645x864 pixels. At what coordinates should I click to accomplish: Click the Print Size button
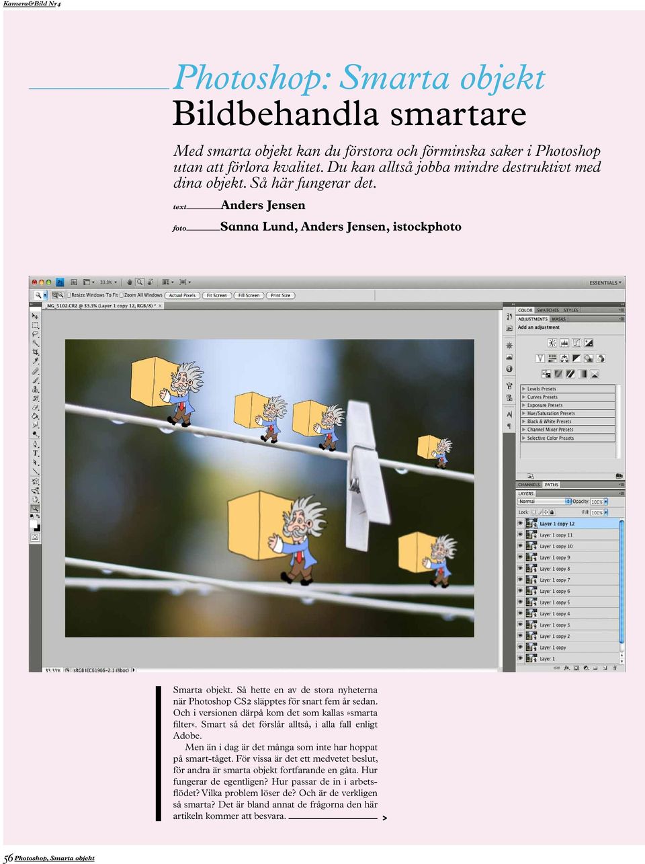pos(280,295)
